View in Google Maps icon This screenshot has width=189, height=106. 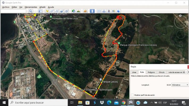click(x=114, y=11)
